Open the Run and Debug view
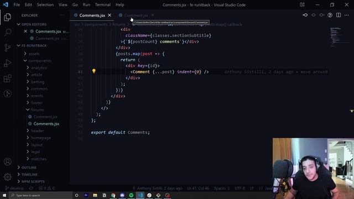The image size is (354, 199). [7, 63]
